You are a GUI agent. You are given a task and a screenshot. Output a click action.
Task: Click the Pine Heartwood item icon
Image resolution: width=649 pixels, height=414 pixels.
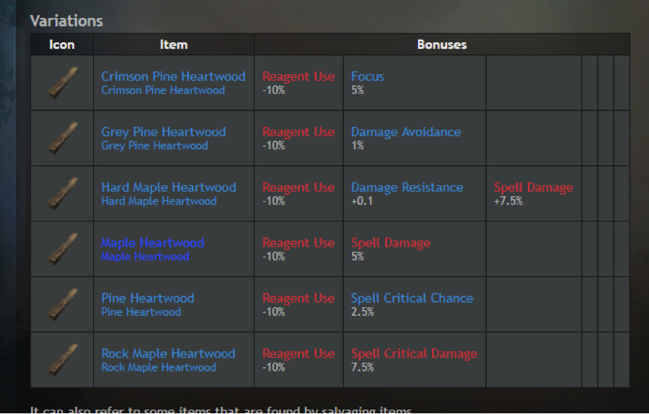point(63,304)
